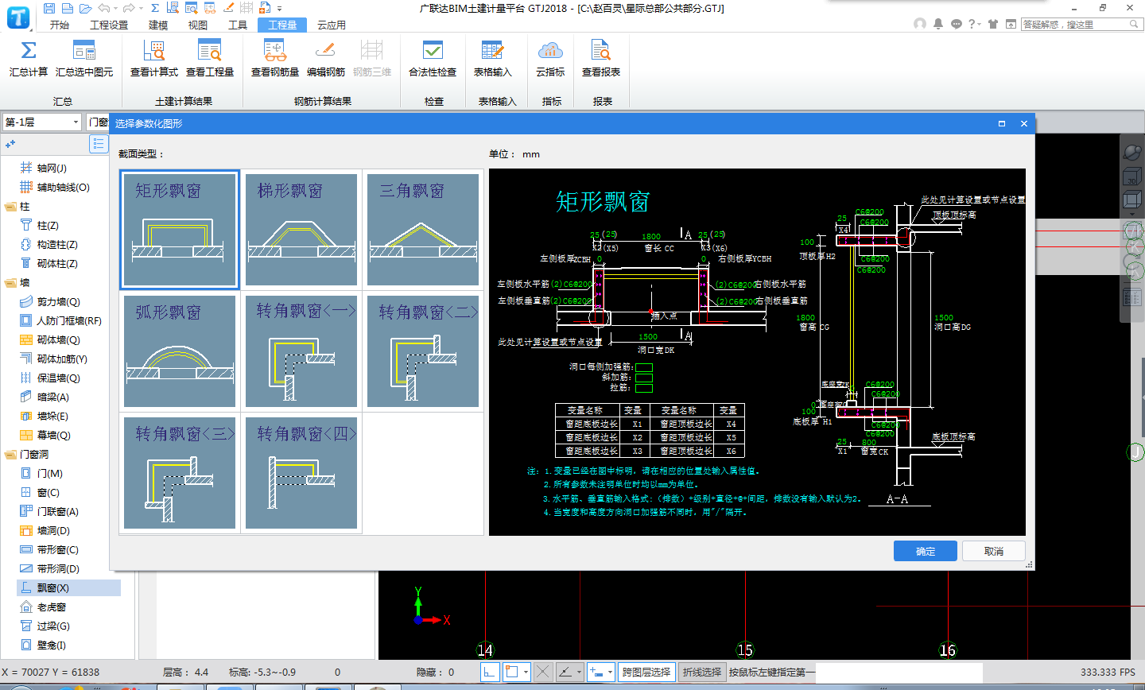Click the open folder icon in quick access bar

click(x=85, y=8)
